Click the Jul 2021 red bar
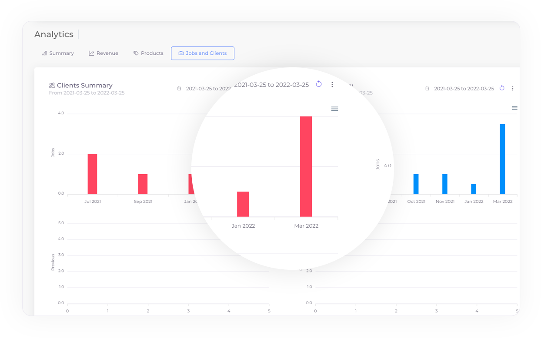 tap(92, 174)
